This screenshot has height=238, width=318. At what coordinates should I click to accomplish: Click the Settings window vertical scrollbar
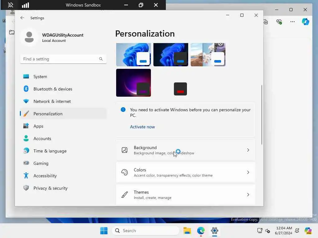click(x=261, y=115)
